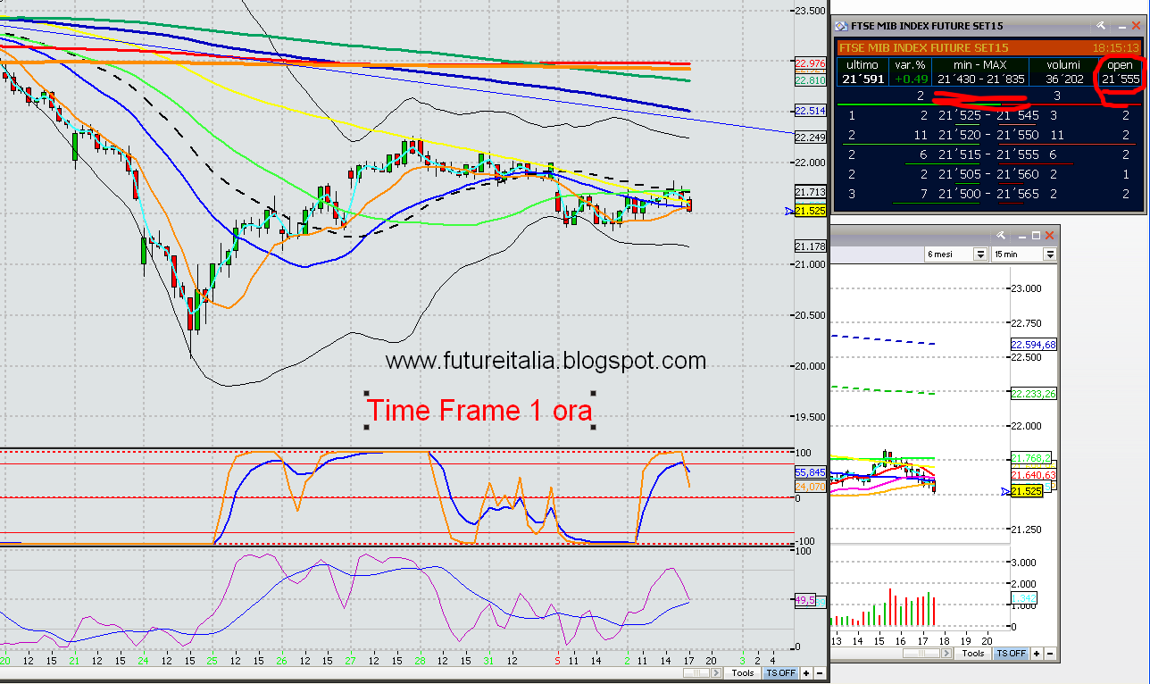Select book row 21'520 - 21'550
The height and width of the screenshot is (684, 1150).
pos(989,135)
